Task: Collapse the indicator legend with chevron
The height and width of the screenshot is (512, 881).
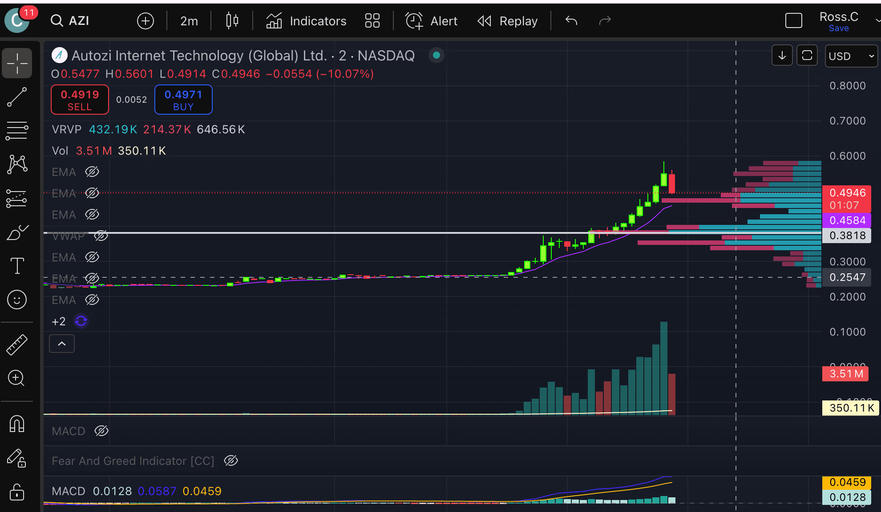Action: point(62,344)
